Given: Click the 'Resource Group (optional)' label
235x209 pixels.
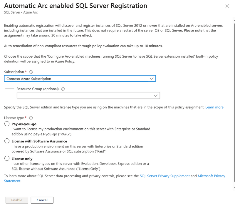Looking at the screenshot, I should (38, 89).
